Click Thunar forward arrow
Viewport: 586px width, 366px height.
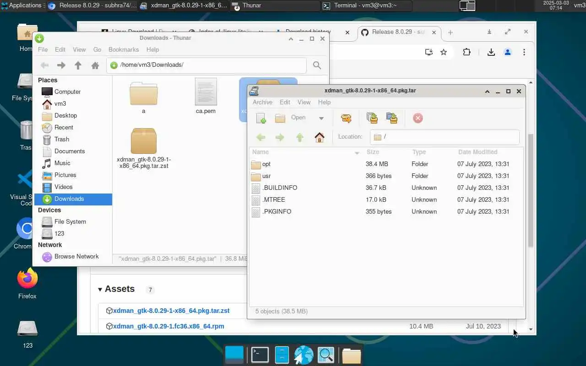click(x=61, y=65)
